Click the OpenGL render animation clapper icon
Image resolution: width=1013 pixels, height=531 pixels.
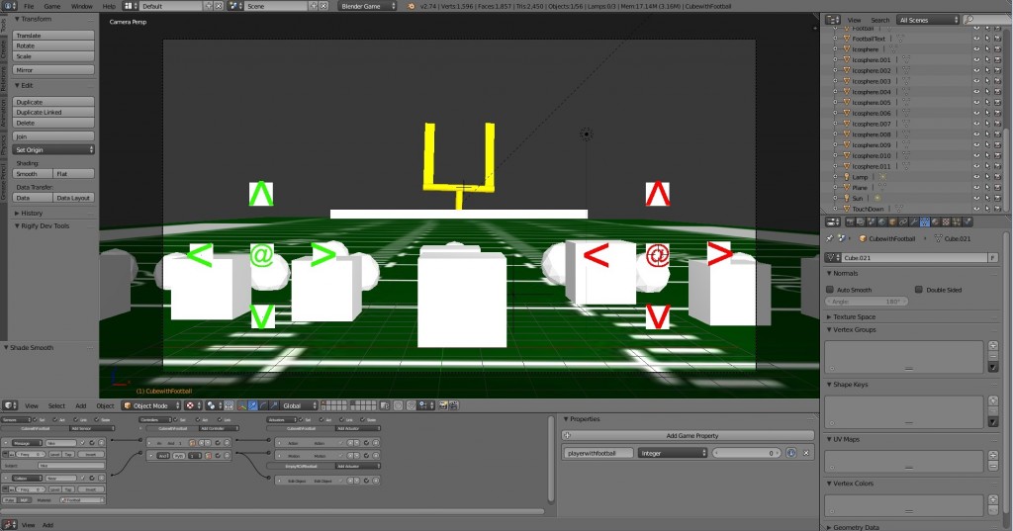click(453, 405)
